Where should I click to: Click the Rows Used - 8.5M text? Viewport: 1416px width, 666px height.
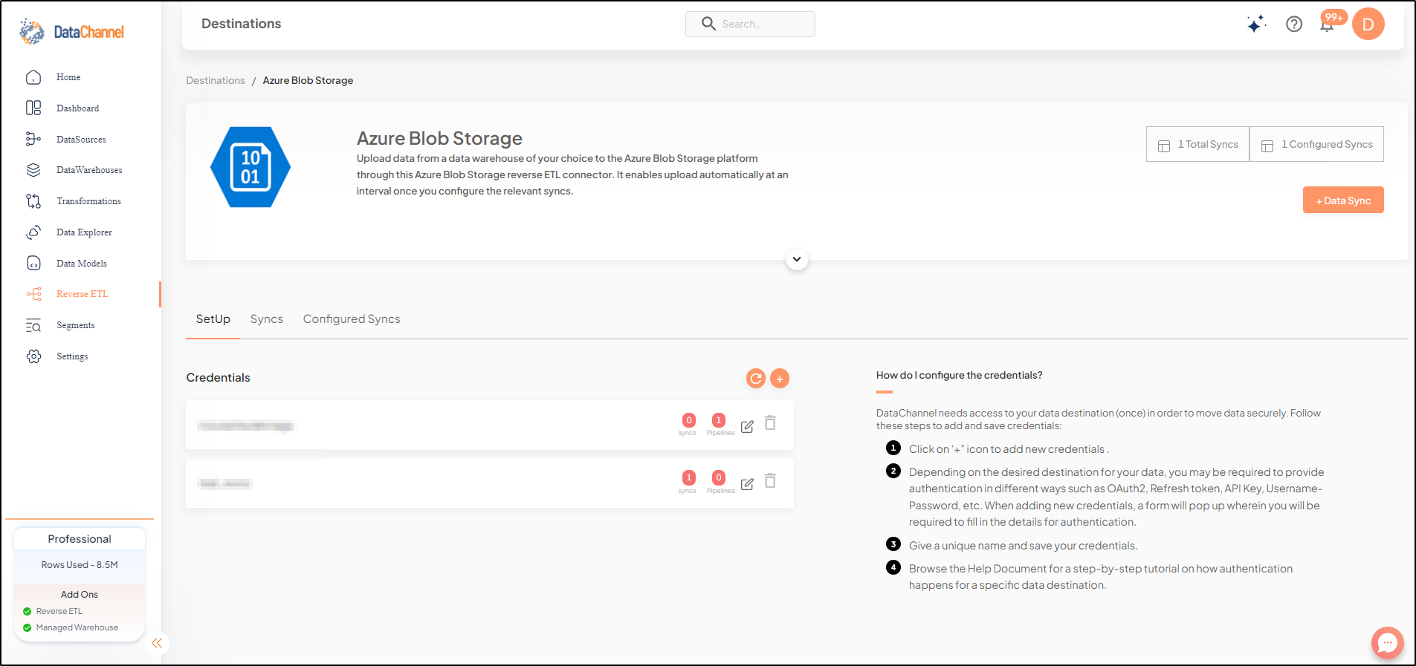click(x=80, y=565)
